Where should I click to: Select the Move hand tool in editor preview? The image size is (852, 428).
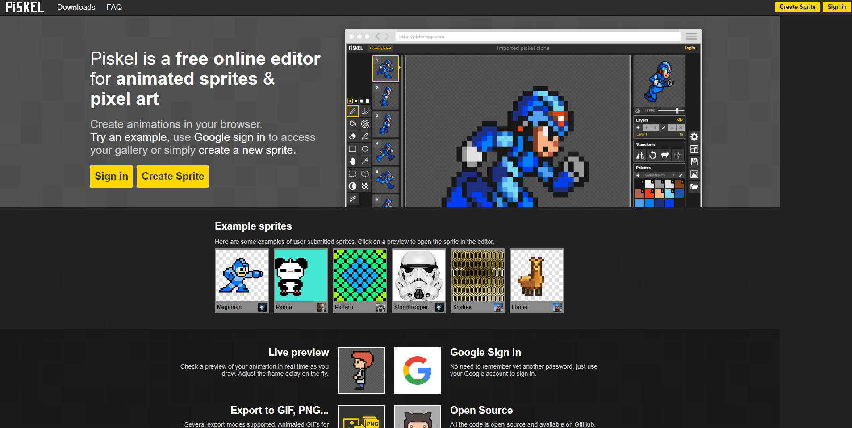(x=352, y=161)
